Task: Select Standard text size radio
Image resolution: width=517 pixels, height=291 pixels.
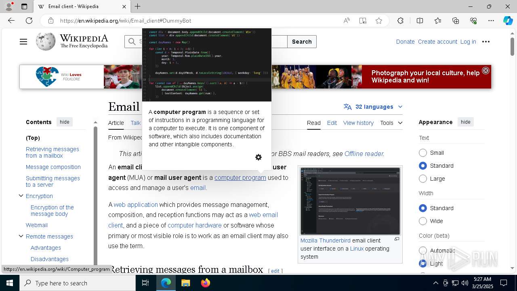Action: click(423, 166)
